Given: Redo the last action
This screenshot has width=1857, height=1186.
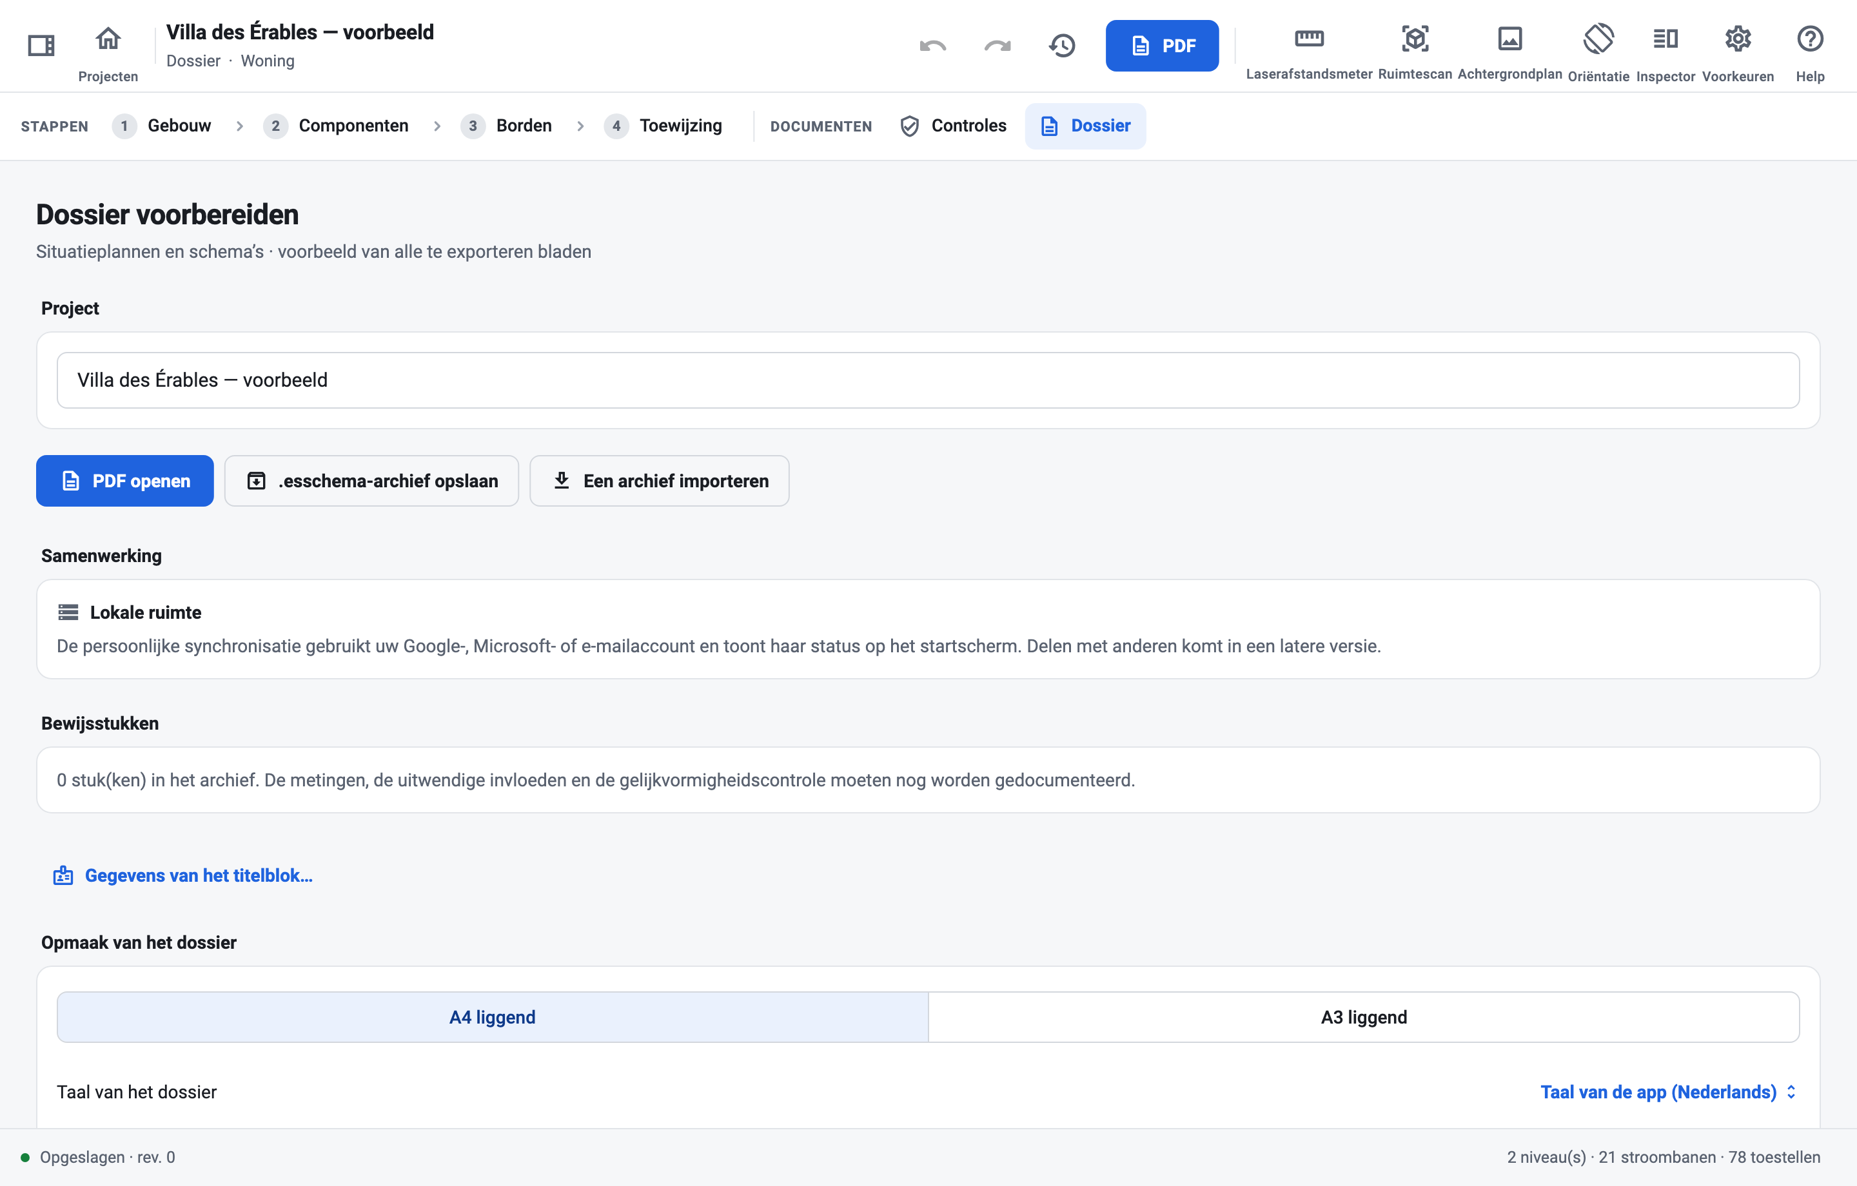Looking at the screenshot, I should pyautogui.click(x=997, y=46).
